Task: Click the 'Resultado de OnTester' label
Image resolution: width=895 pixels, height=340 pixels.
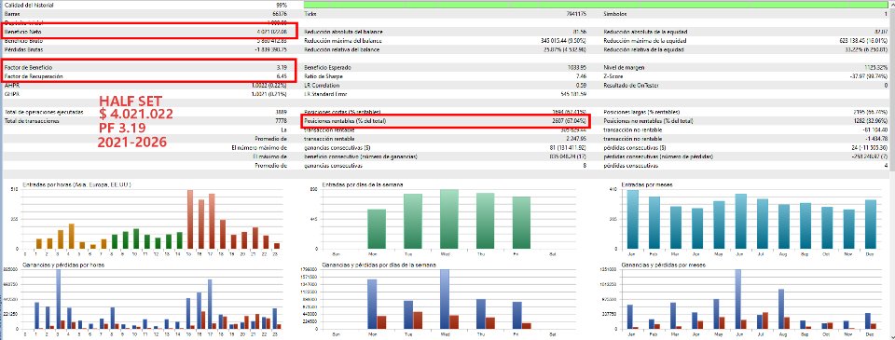Action: coord(631,85)
